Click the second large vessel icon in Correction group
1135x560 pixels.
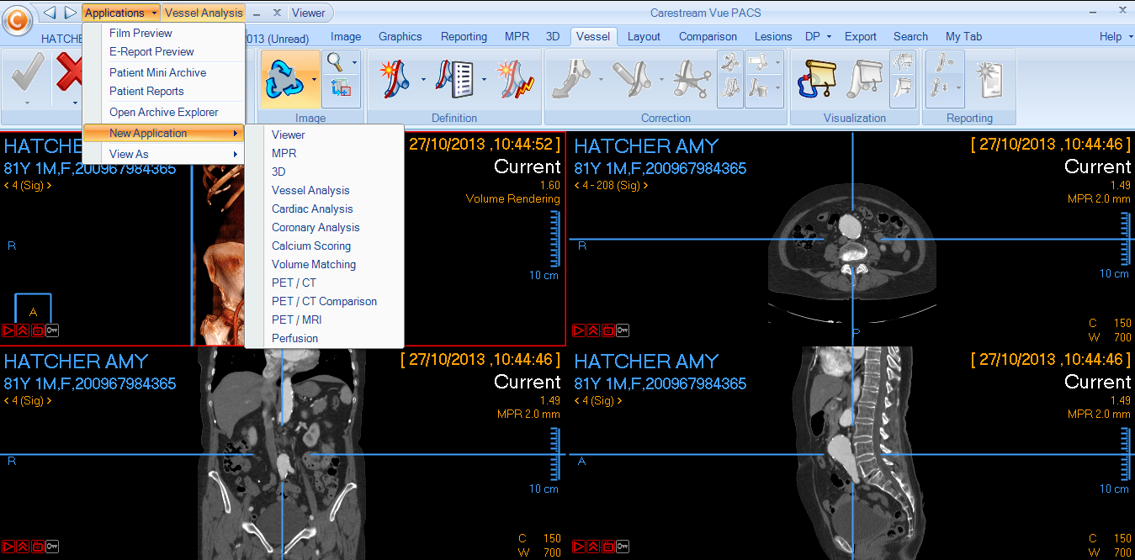(634, 79)
